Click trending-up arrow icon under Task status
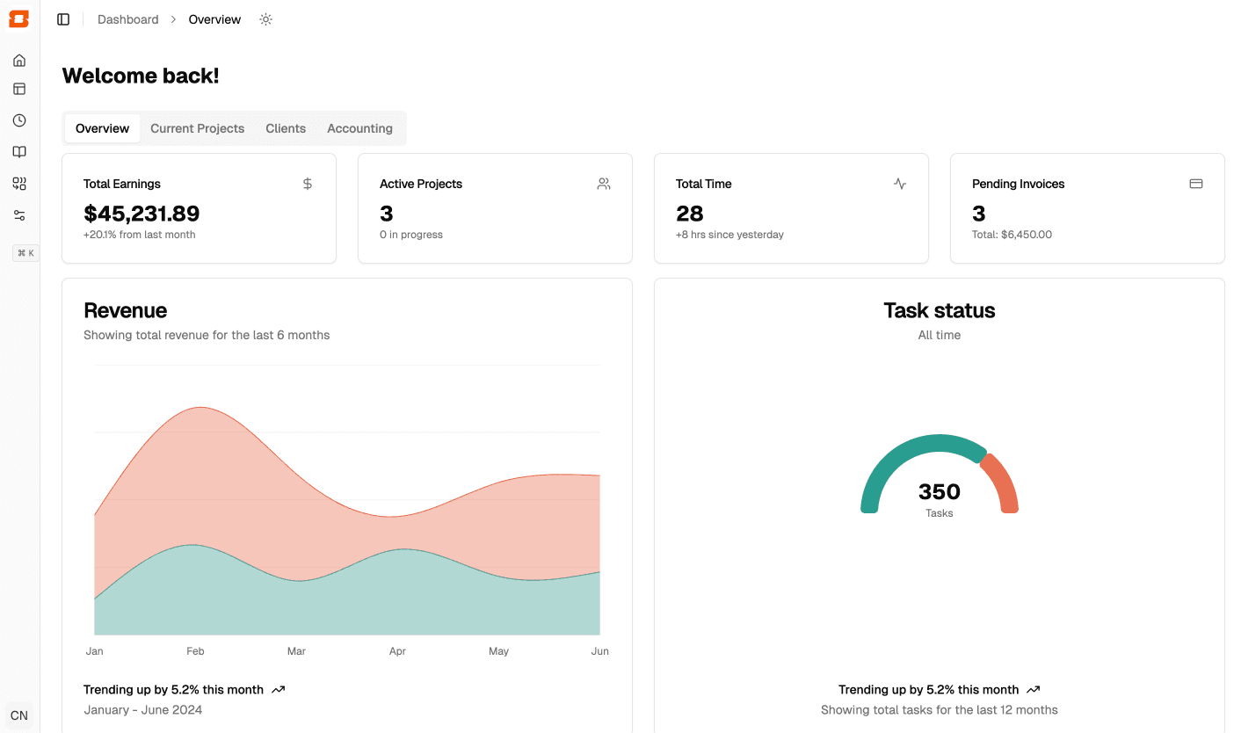The width and height of the screenshot is (1241, 733). pos(1034,690)
